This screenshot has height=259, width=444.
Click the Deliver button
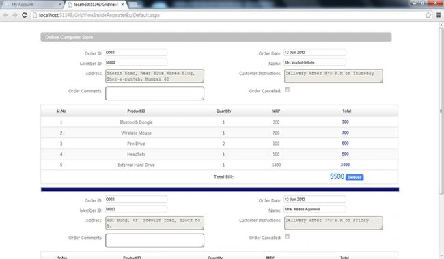pos(355,178)
